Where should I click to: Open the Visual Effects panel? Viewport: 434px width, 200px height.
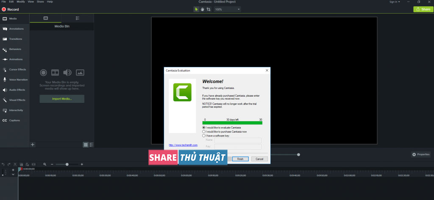[x=15, y=100]
